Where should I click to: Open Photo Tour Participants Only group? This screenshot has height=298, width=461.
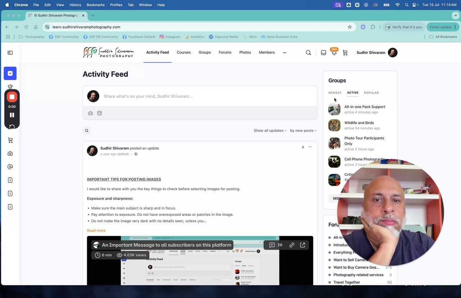364,141
